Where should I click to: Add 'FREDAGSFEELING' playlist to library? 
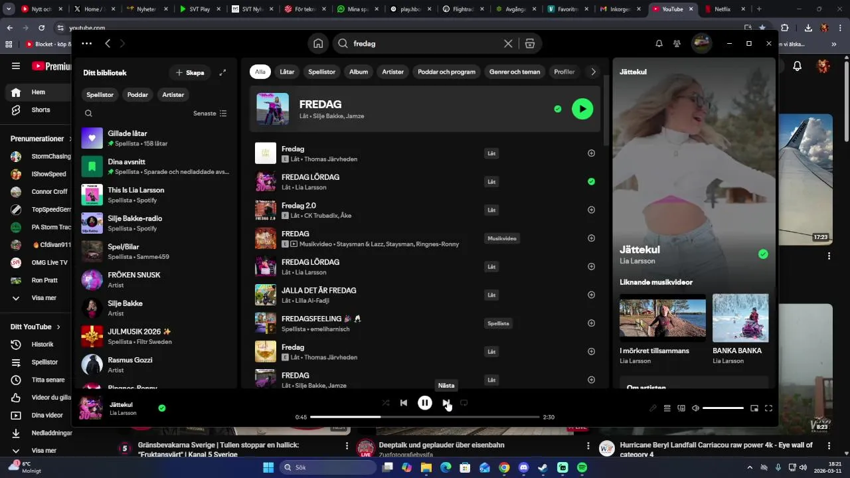(591, 323)
